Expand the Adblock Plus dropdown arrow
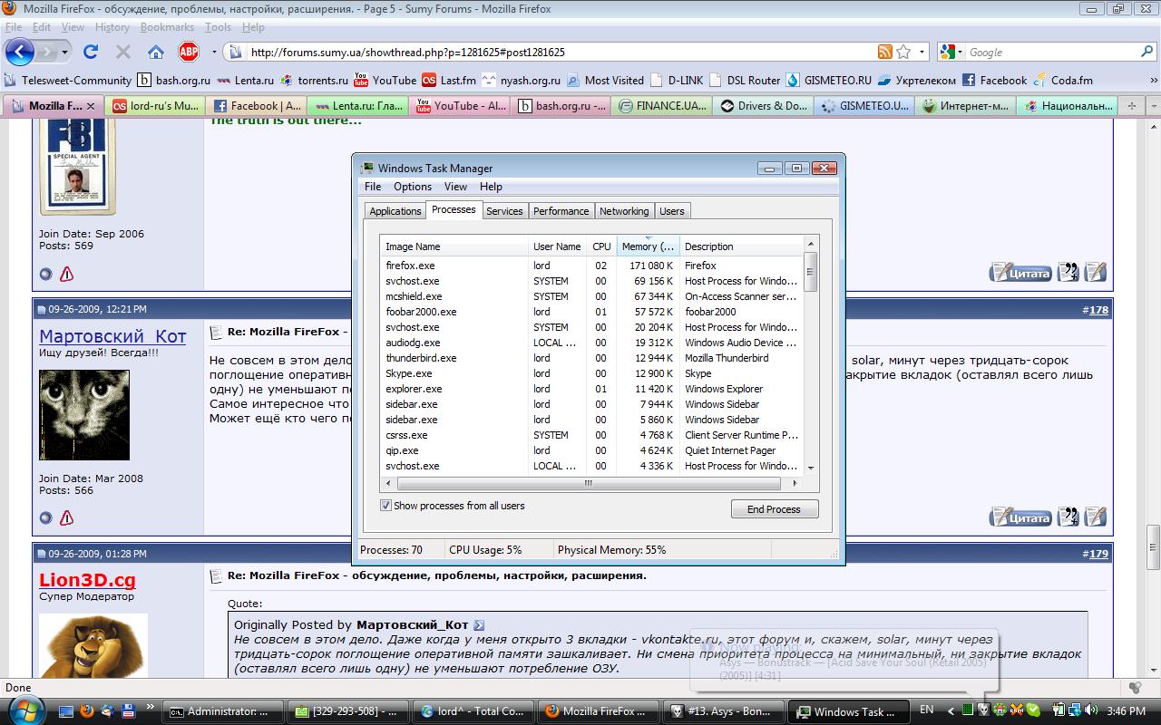This screenshot has width=1161, height=725. [214, 52]
